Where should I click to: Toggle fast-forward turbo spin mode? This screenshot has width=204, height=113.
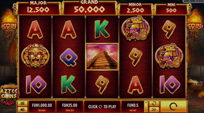pos(154,109)
